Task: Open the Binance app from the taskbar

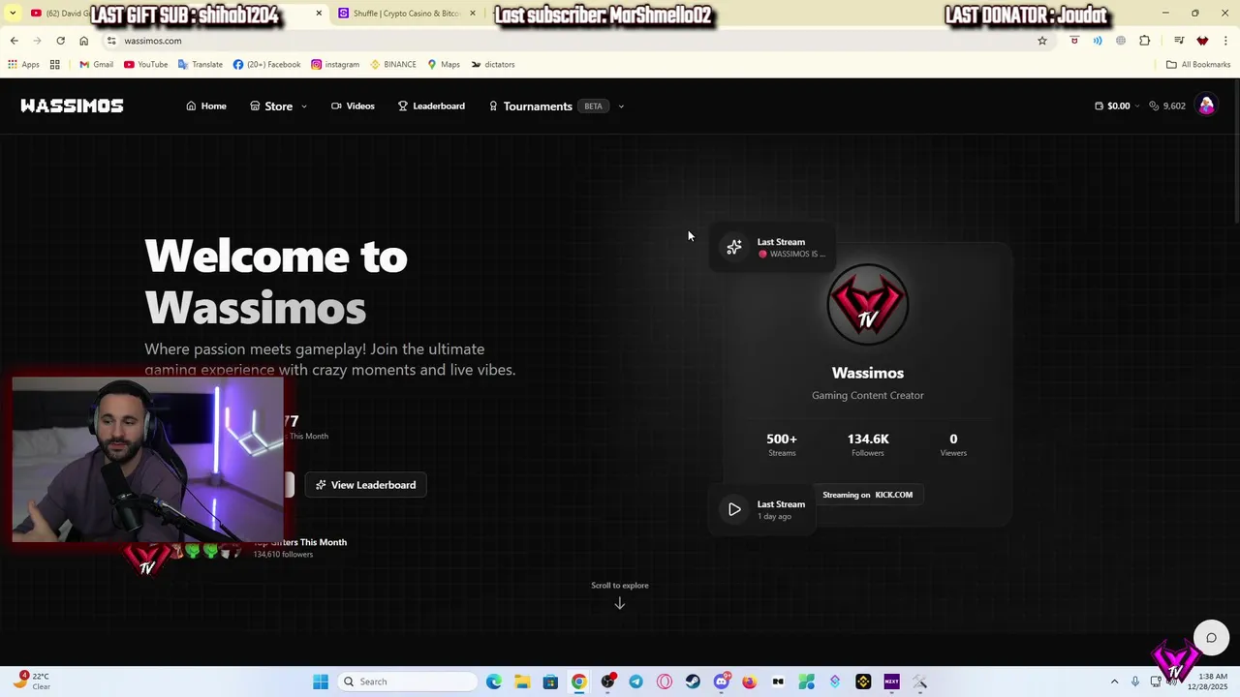Action: [863, 682]
